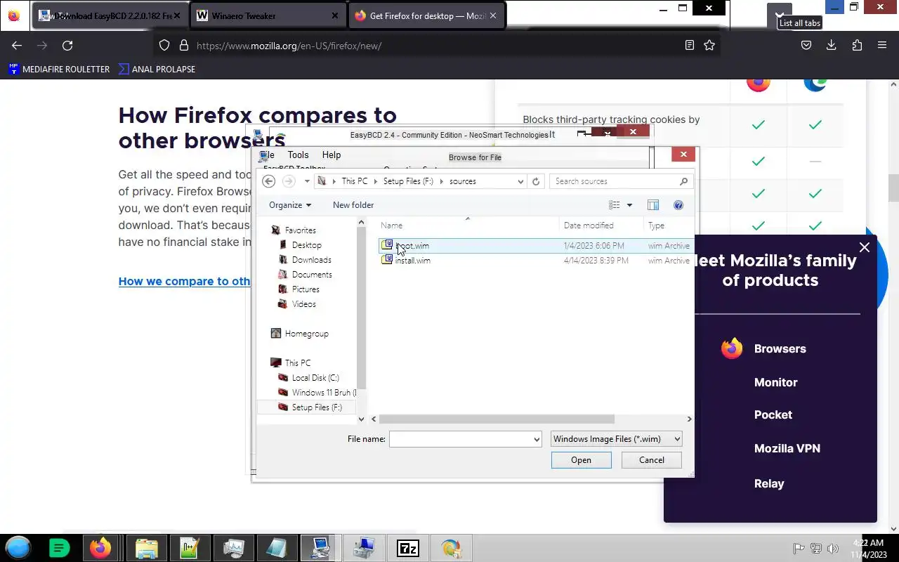Open recent locations dropdown next to forward arrow
Screen dimensions: 899x562
(x=307, y=181)
